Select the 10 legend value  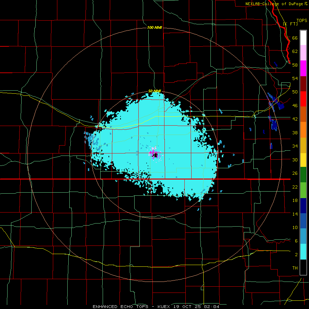tap(295, 228)
